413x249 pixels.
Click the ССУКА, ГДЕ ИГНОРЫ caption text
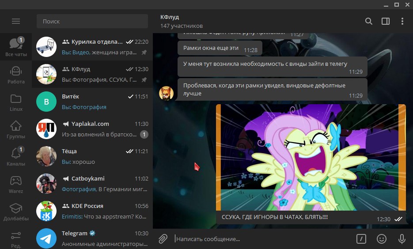(275, 217)
